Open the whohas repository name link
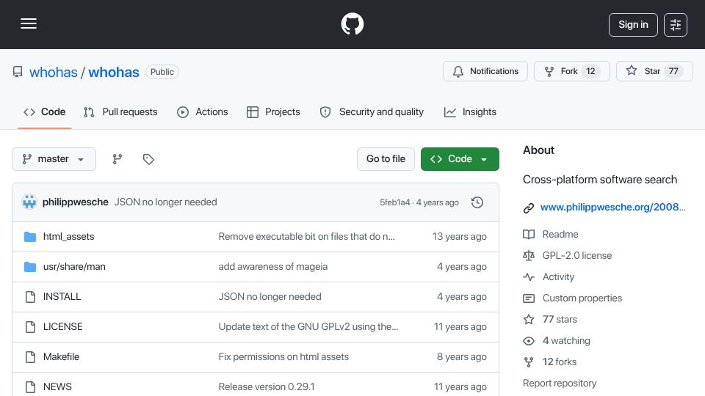The width and height of the screenshot is (705, 396). click(x=114, y=73)
